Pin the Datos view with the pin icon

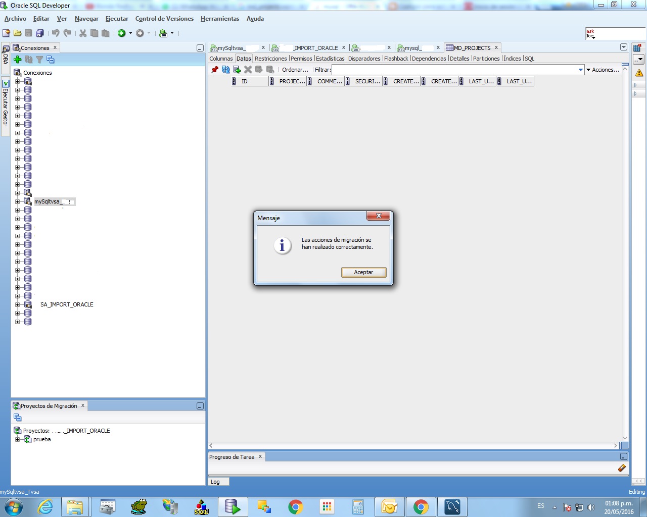pos(214,70)
